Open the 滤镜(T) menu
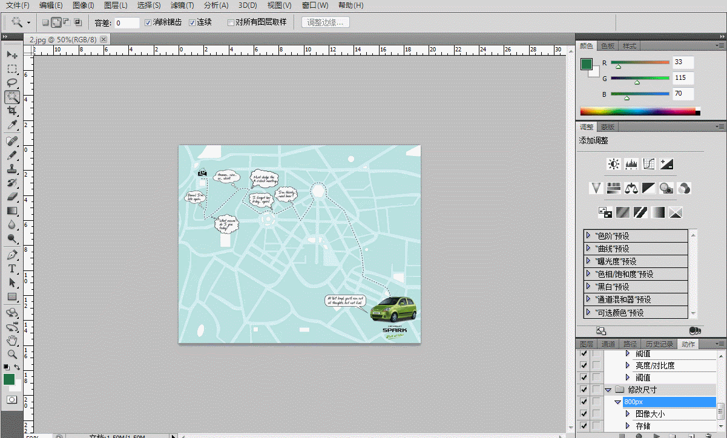 click(x=182, y=5)
